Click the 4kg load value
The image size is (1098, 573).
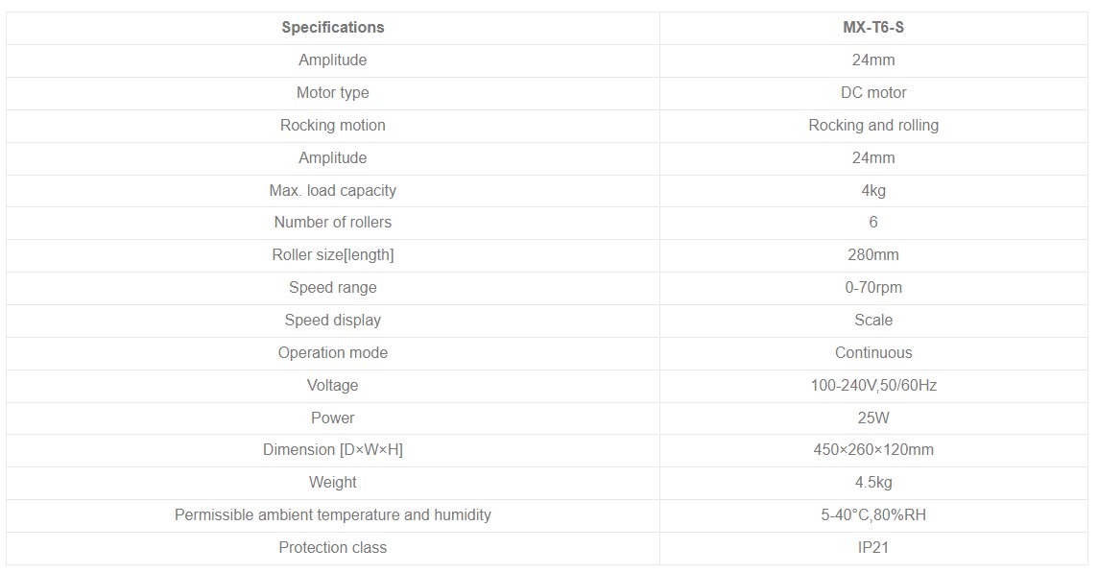pos(872,190)
